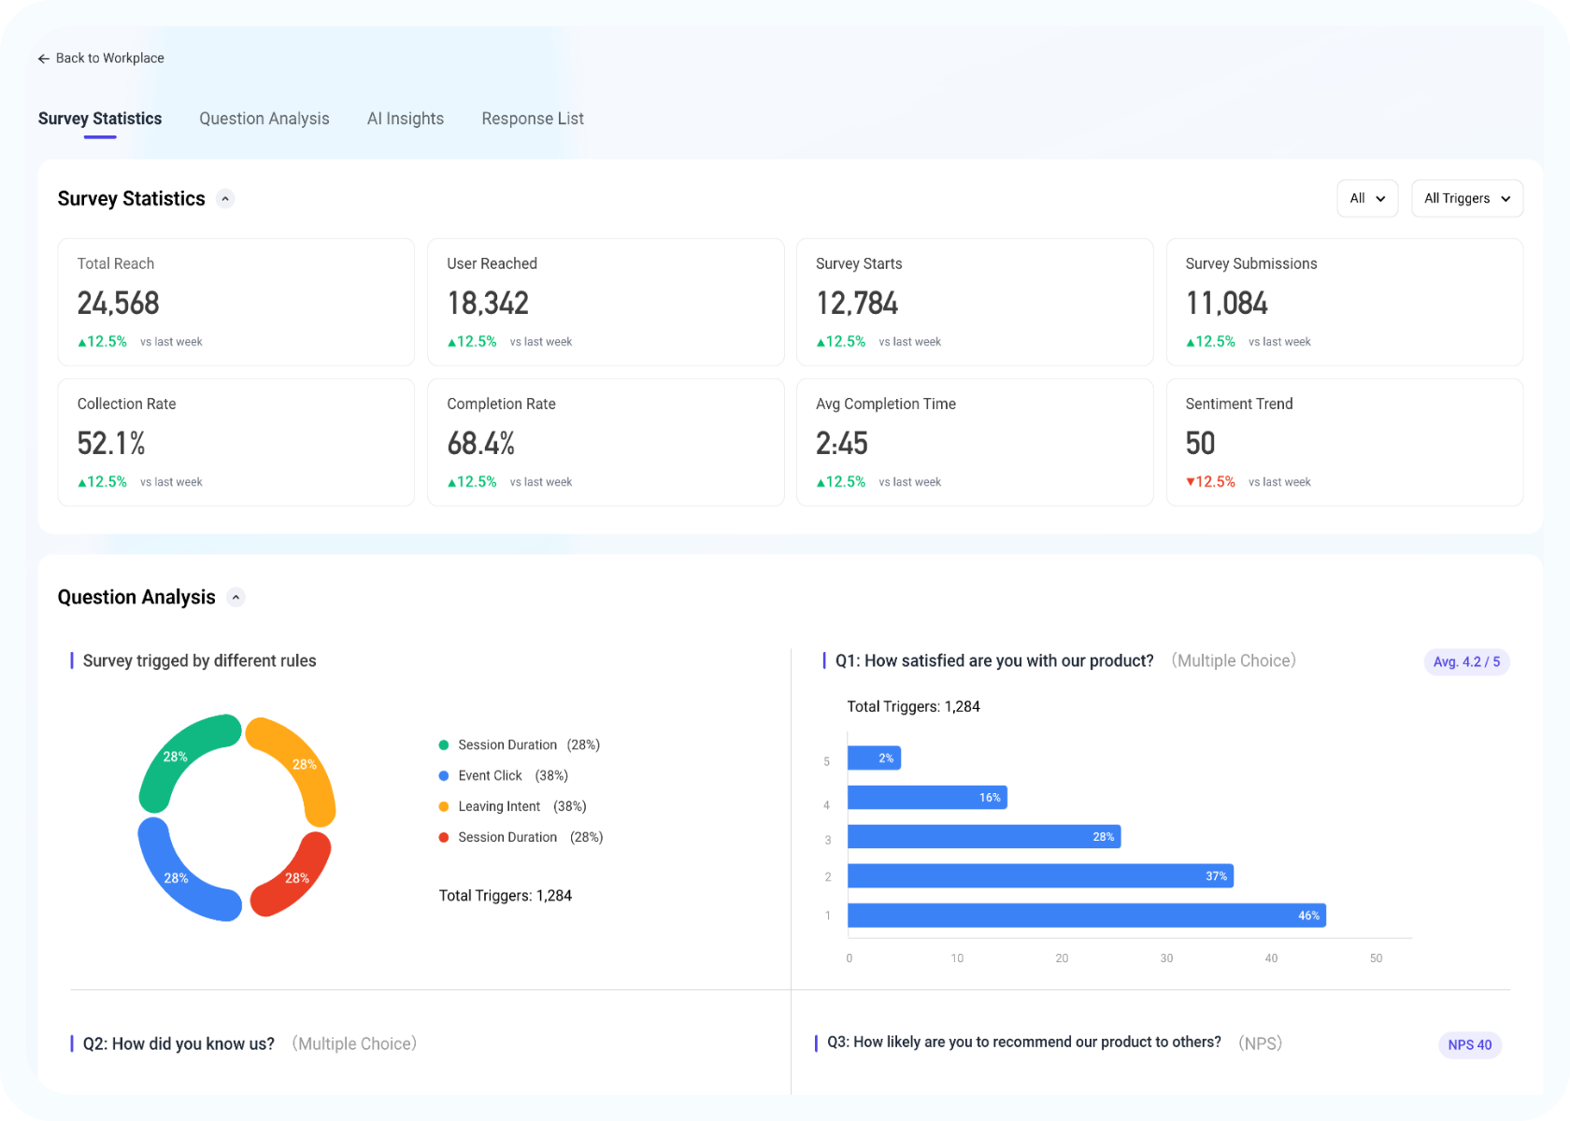Viewport: 1570px width, 1121px height.
Task: Open the All Triggers dropdown
Action: [x=1466, y=198]
